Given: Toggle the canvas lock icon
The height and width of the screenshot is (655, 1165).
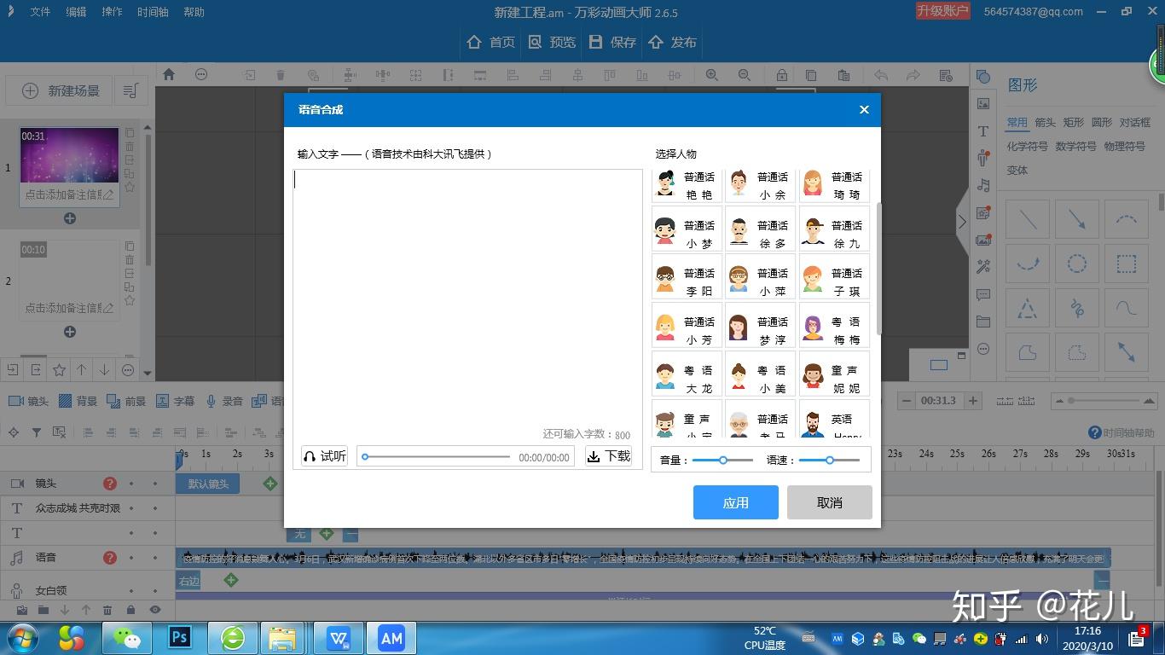Looking at the screenshot, I should click(781, 75).
